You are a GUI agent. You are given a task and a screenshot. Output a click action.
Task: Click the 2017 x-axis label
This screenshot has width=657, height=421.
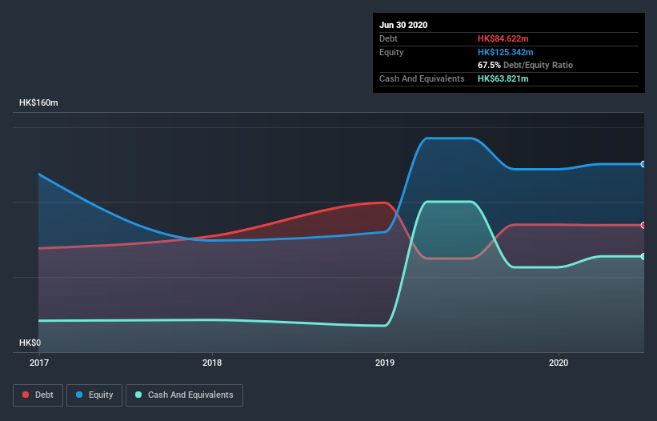[39, 363]
